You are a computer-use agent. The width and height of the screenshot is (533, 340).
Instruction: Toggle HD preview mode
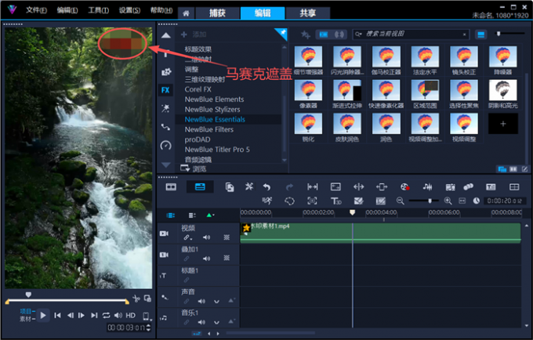(131, 316)
